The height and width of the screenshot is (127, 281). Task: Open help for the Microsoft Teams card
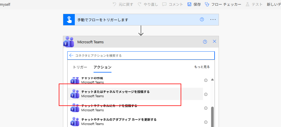click(x=205, y=42)
